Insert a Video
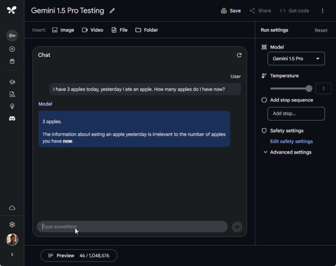Screen dimensions: 336x266 tap(92, 30)
